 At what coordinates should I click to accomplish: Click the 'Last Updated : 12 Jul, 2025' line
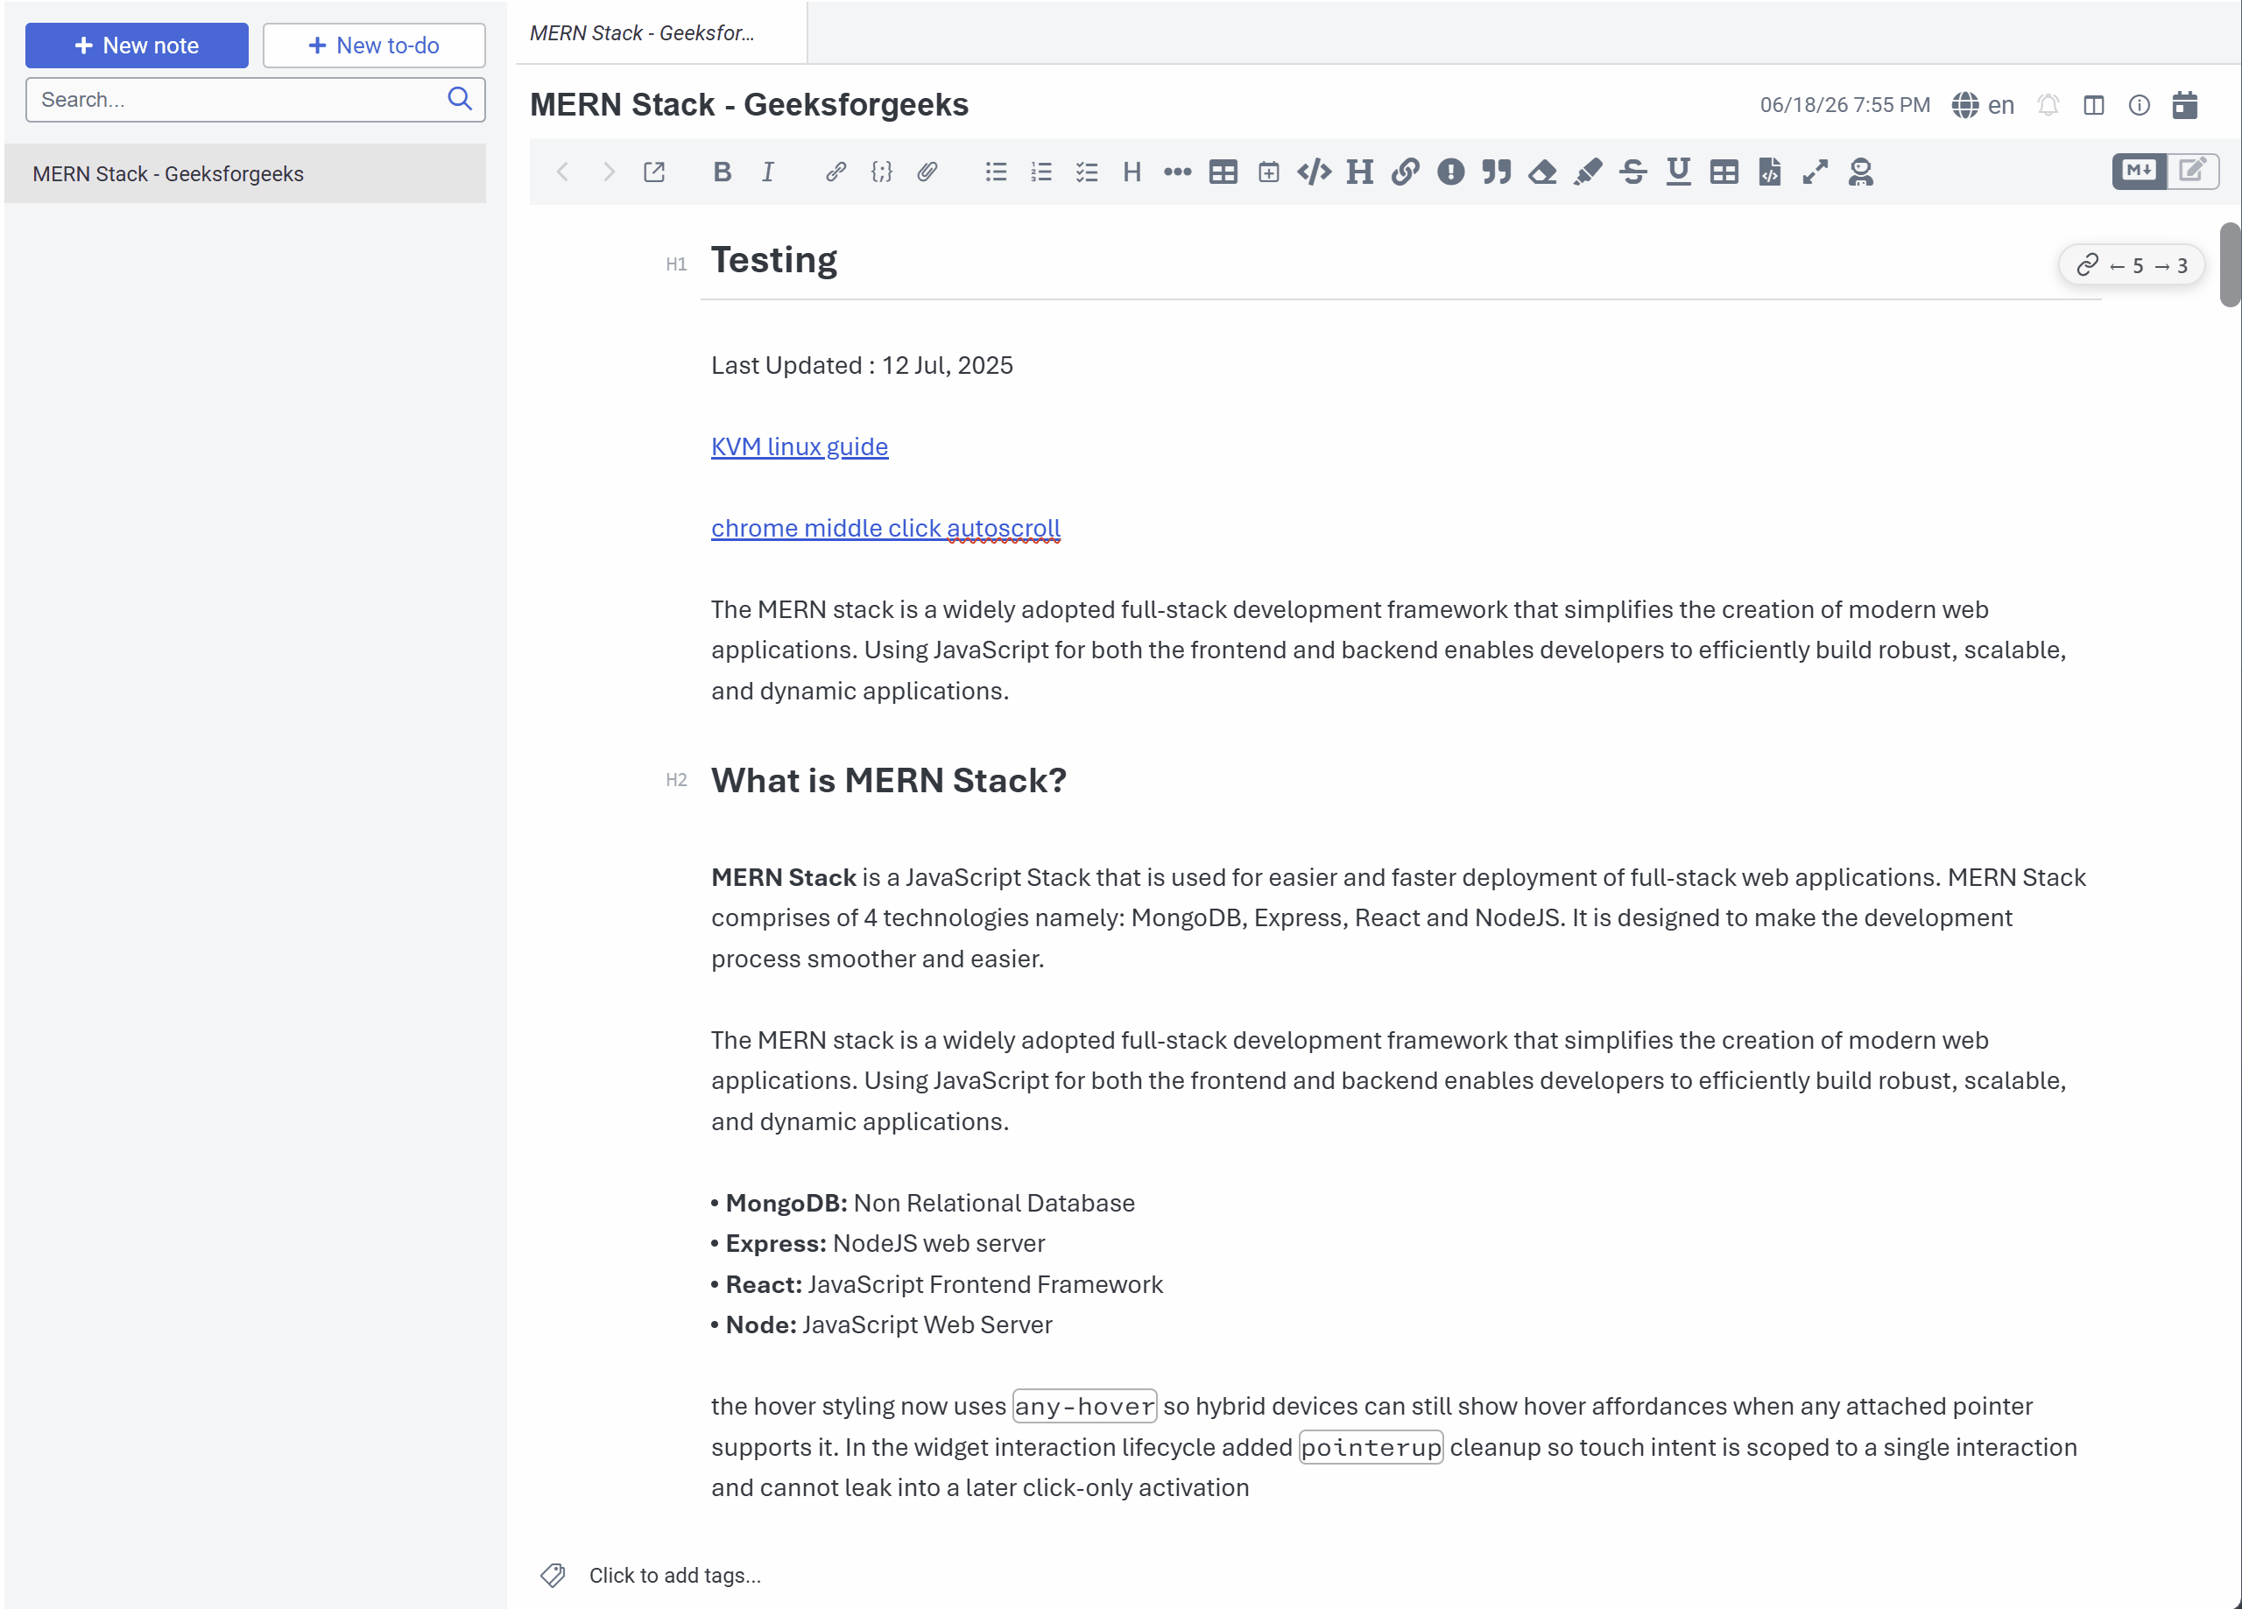tap(861, 365)
